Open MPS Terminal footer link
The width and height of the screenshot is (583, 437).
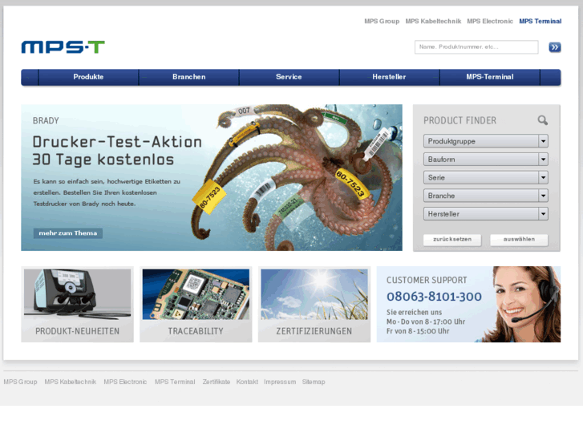175,382
